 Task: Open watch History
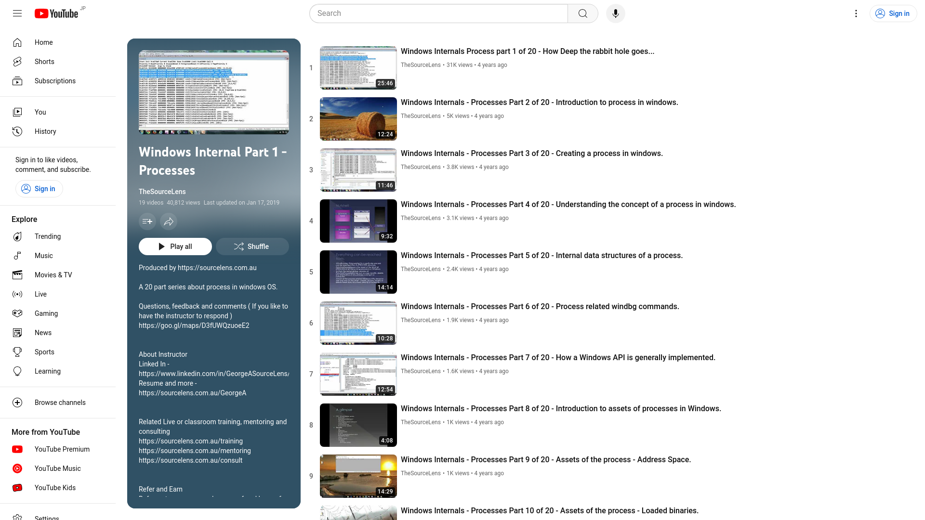[x=58, y=131]
